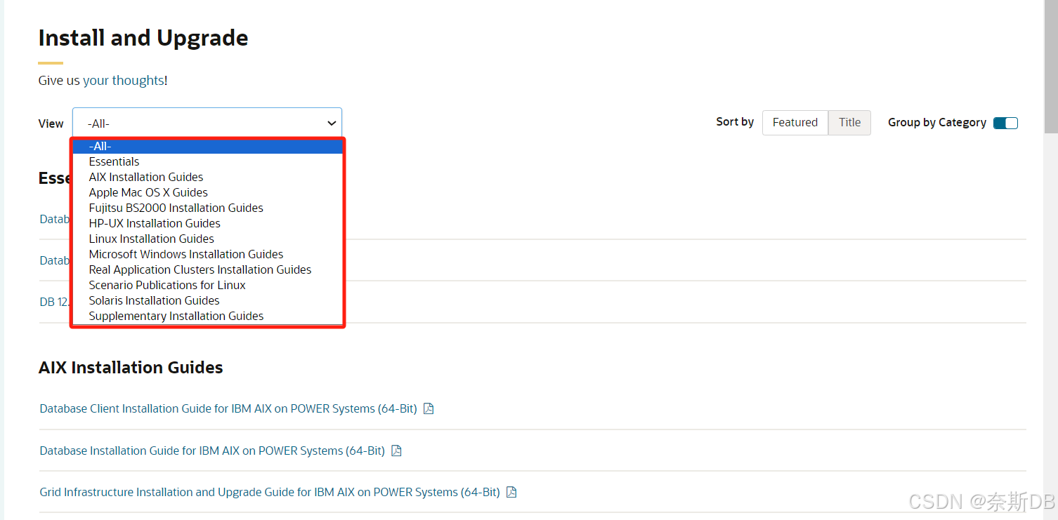Select -All- in the View list

click(x=208, y=146)
